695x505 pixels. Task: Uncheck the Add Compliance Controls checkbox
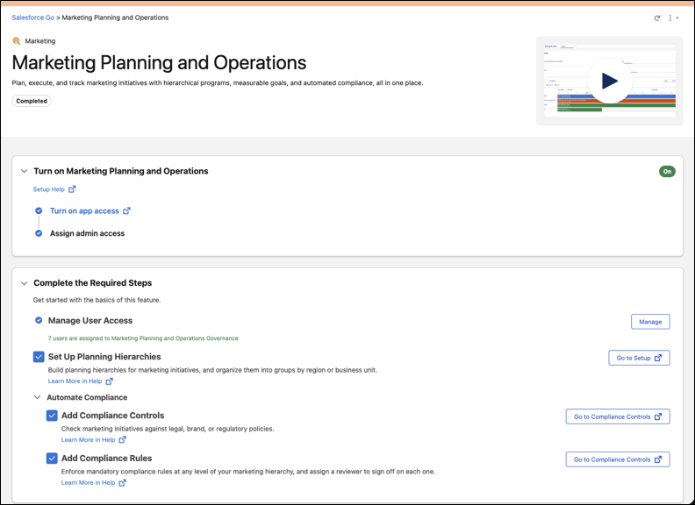52,416
